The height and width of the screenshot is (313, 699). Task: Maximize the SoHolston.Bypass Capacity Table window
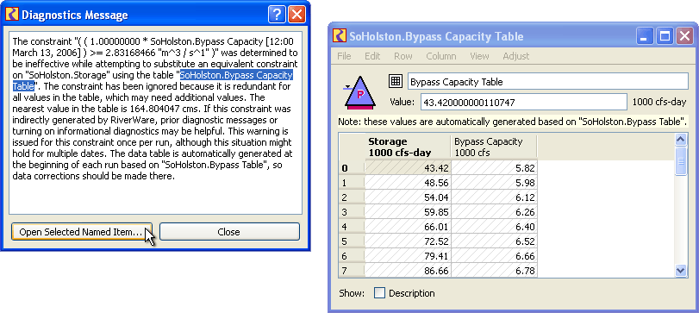click(x=665, y=36)
